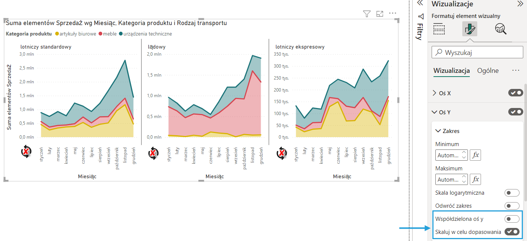Disable Skaluj w celu dopasowania

pyautogui.click(x=512, y=232)
